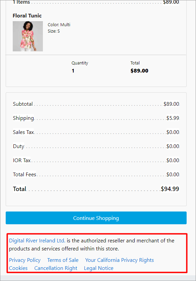Image resolution: width=196 pixels, height=281 pixels.
Task: Click the IOR Tax label
Action: (x=22, y=160)
